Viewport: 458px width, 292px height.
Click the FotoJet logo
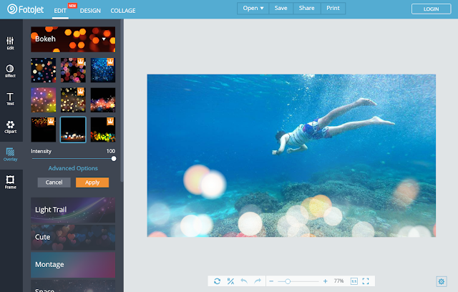click(x=26, y=9)
